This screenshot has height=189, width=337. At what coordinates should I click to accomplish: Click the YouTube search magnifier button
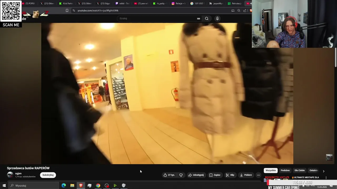pos(207,18)
